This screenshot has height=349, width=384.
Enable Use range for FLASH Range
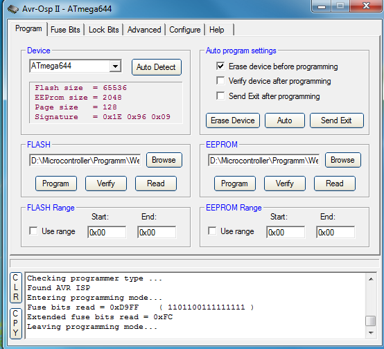(33, 231)
